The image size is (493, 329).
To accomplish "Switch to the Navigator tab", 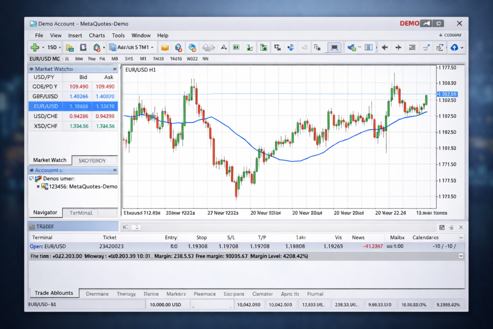I will click(45, 212).
